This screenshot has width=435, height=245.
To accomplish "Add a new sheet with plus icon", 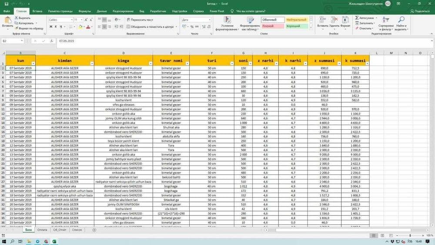I will (94, 230).
